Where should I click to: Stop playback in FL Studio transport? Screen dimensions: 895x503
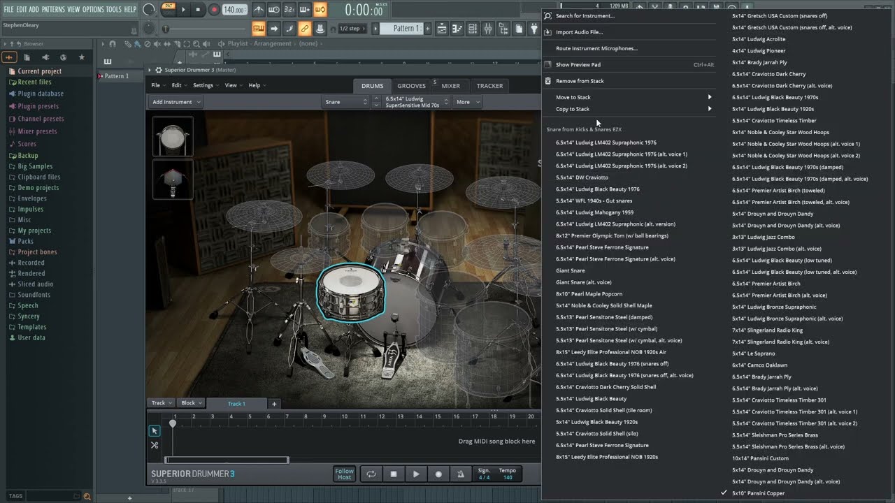click(198, 10)
